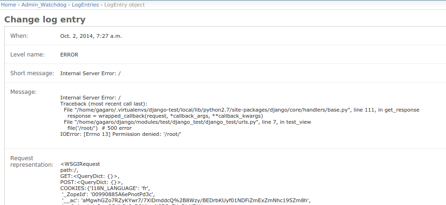Click the base.py line 111 traceback line

241,110
